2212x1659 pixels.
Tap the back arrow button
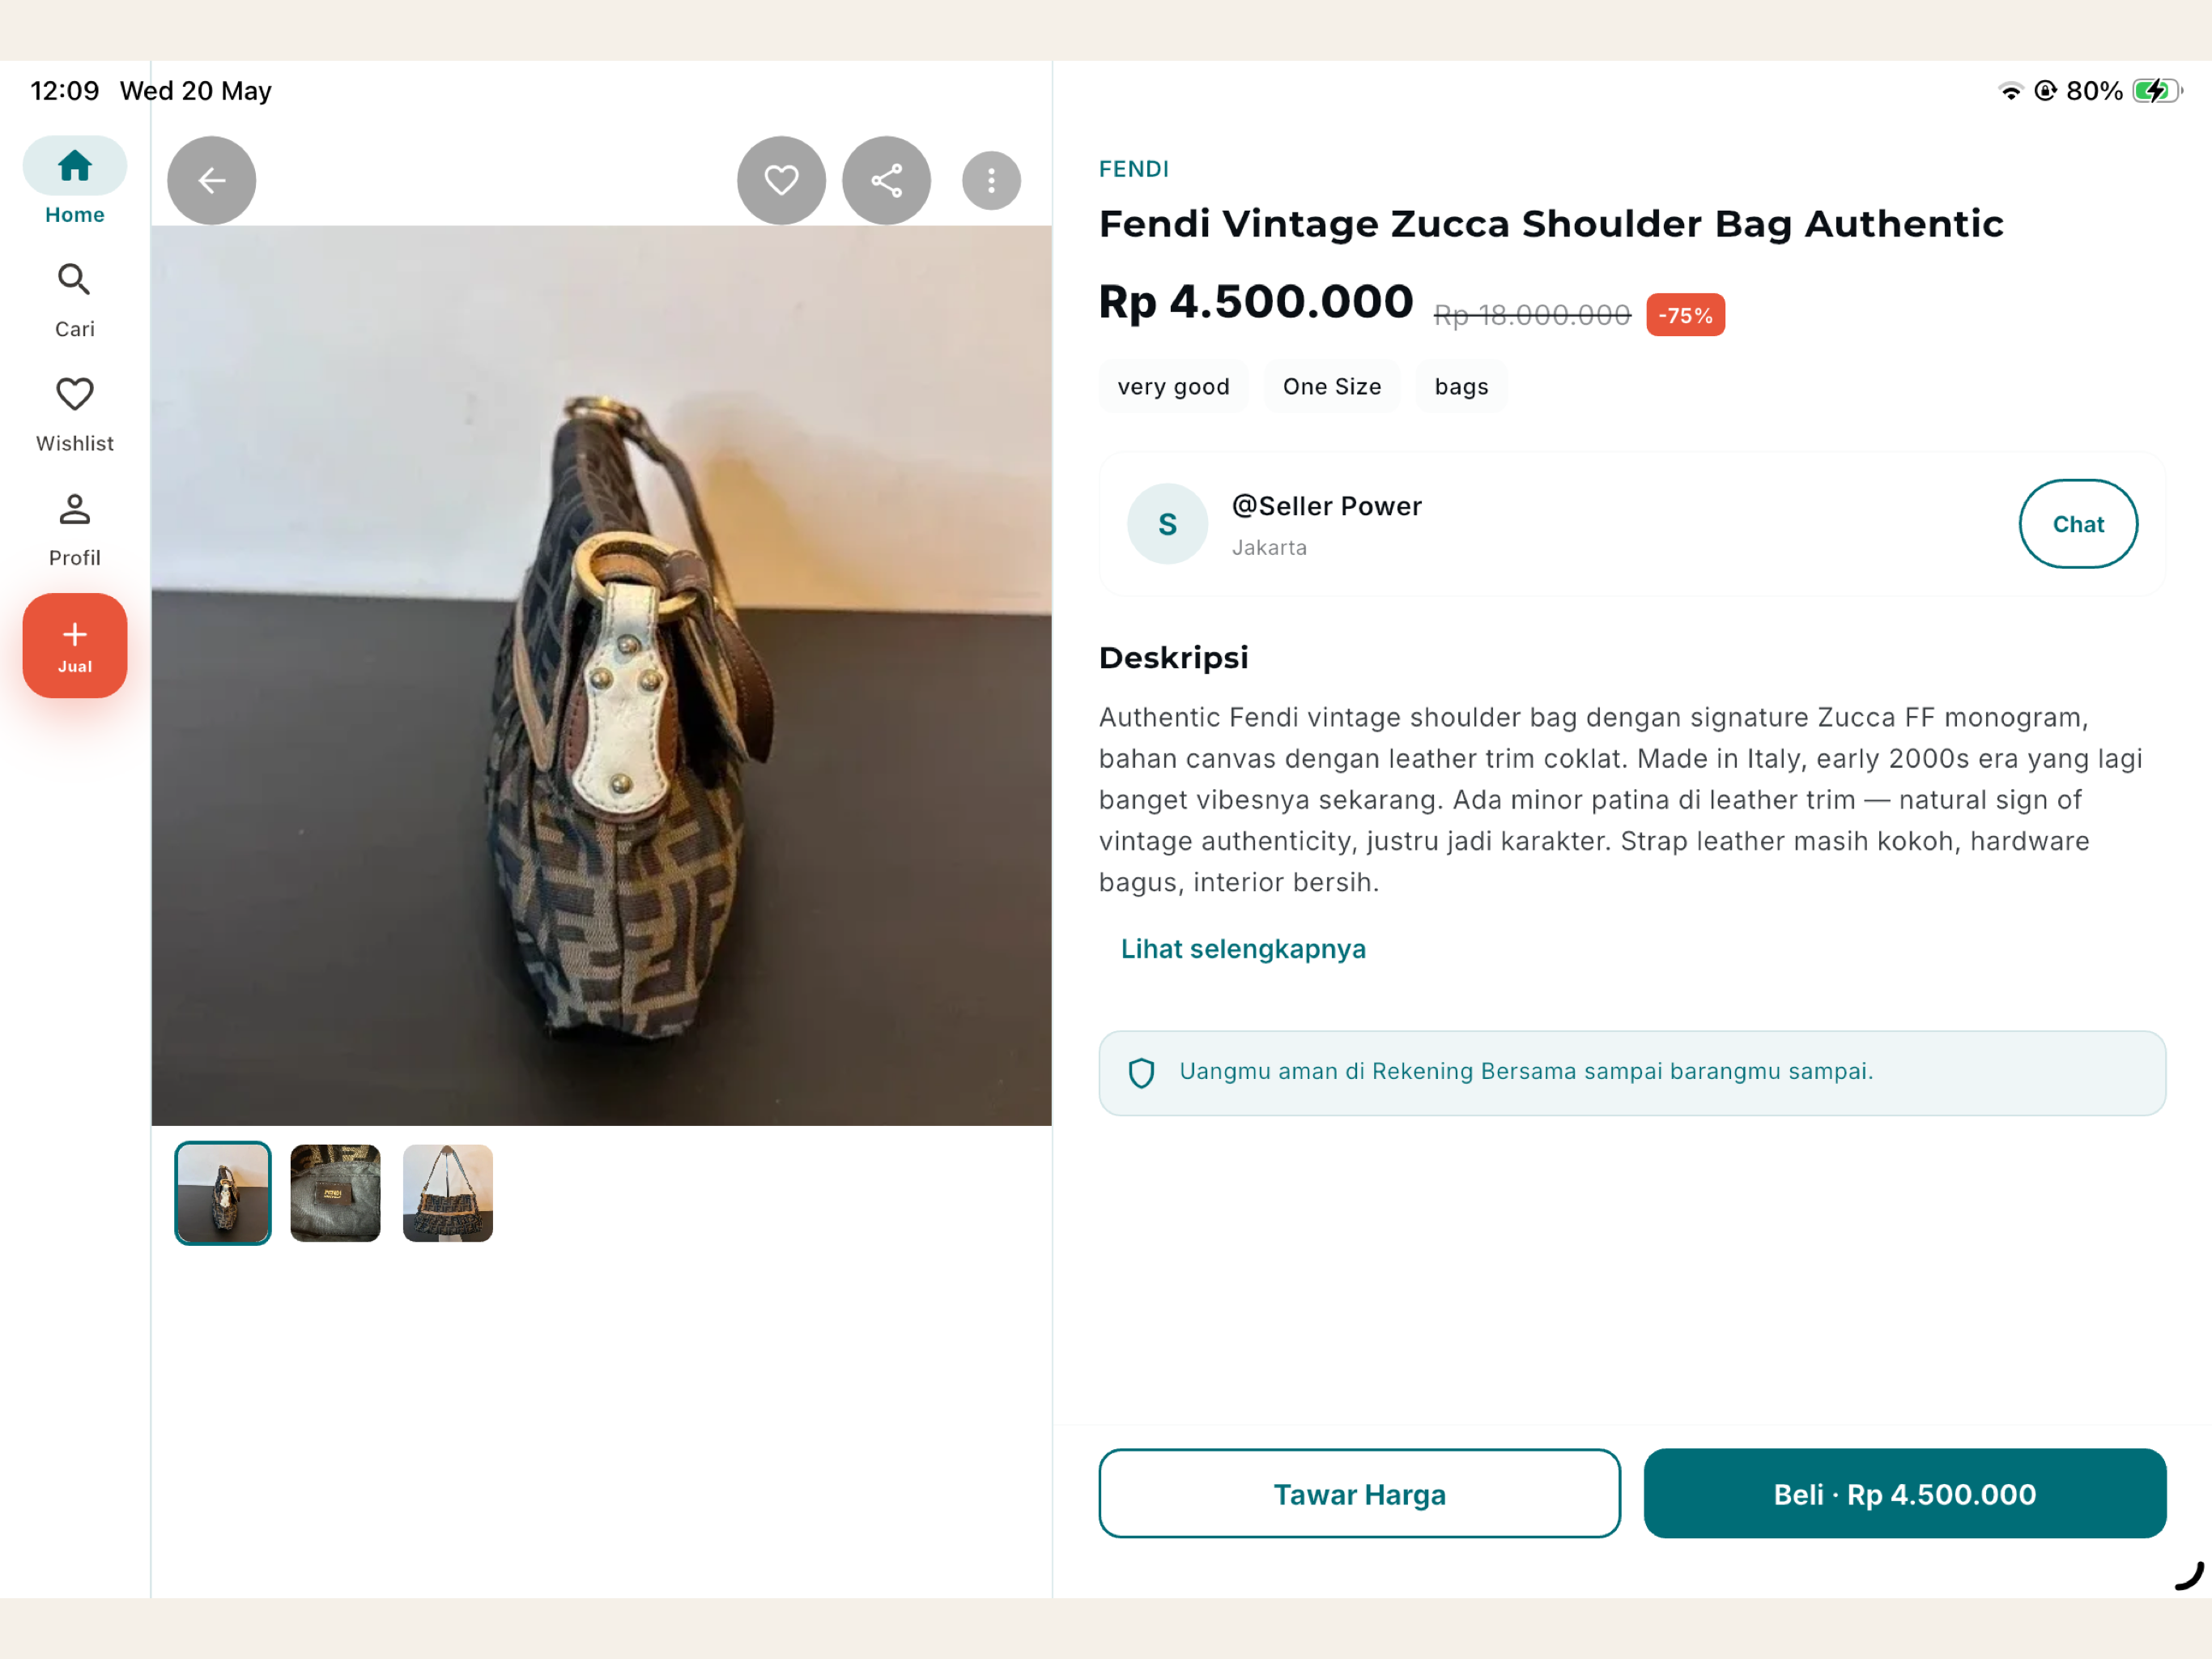(211, 180)
